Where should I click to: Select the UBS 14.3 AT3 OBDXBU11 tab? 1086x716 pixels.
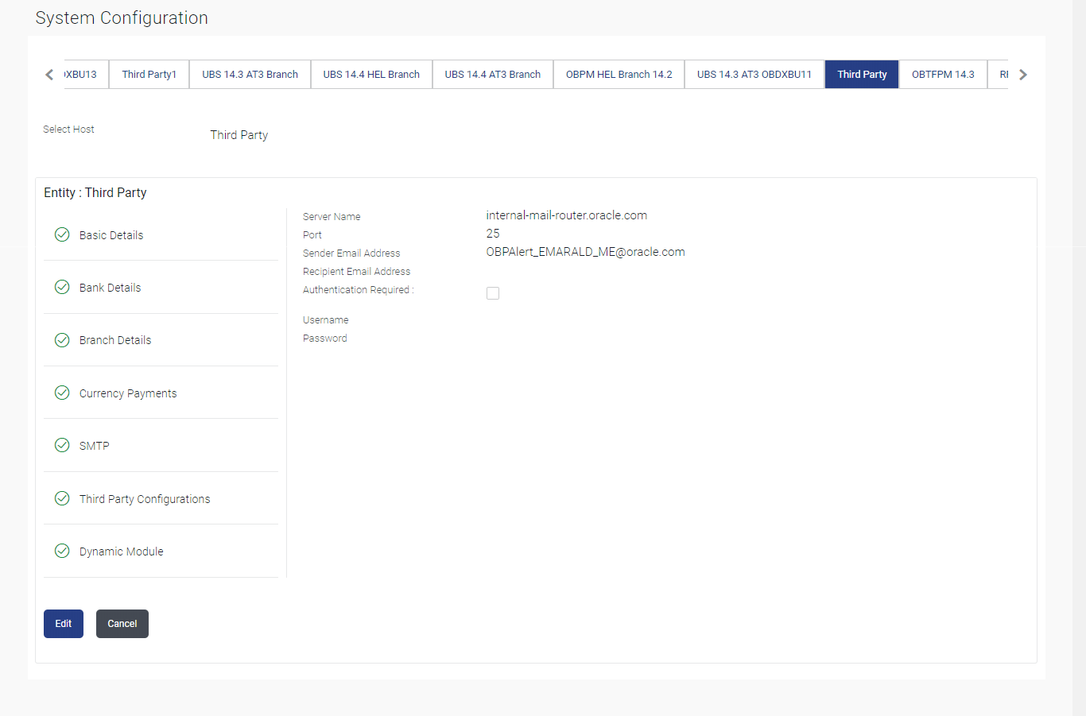click(754, 75)
